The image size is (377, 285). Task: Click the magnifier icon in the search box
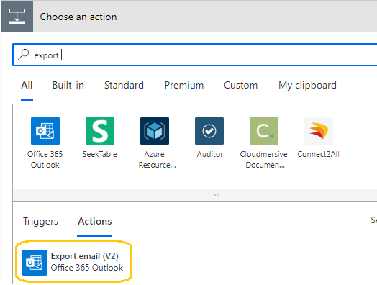coord(24,55)
